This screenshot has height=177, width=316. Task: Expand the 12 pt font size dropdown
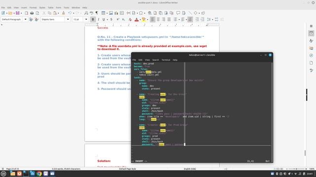click(86, 20)
